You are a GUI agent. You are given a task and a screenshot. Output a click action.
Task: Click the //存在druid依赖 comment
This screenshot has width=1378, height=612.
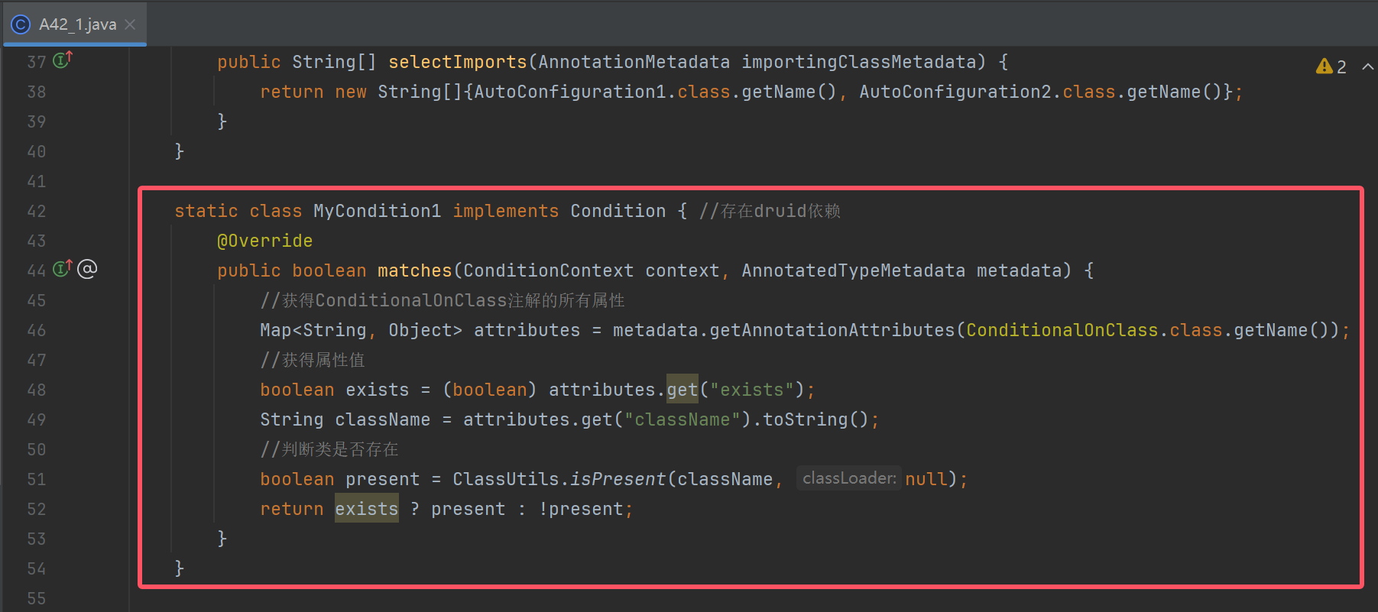tap(770, 211)
